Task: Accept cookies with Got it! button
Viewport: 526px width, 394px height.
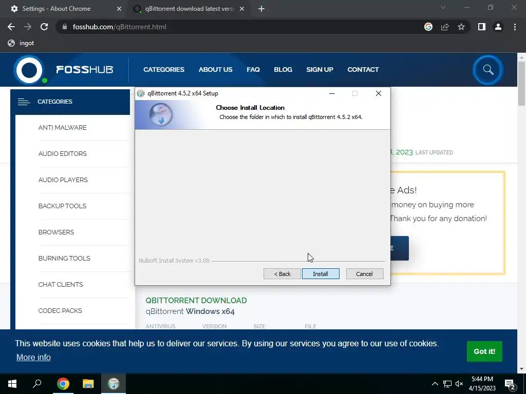Action: [x=484, y=351]
